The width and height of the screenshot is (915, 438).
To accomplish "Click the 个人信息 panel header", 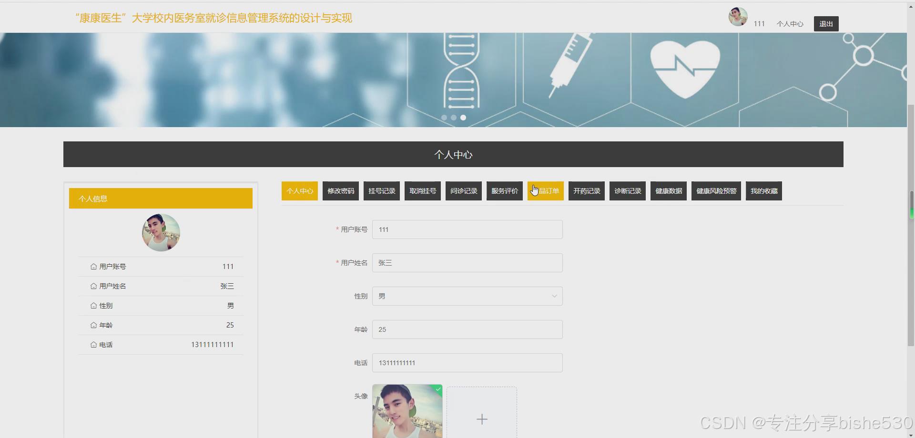I will (161, 199).
